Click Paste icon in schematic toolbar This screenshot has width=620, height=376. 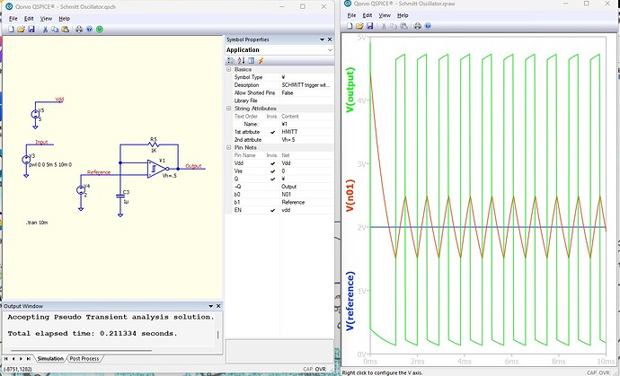pos(66,30)
